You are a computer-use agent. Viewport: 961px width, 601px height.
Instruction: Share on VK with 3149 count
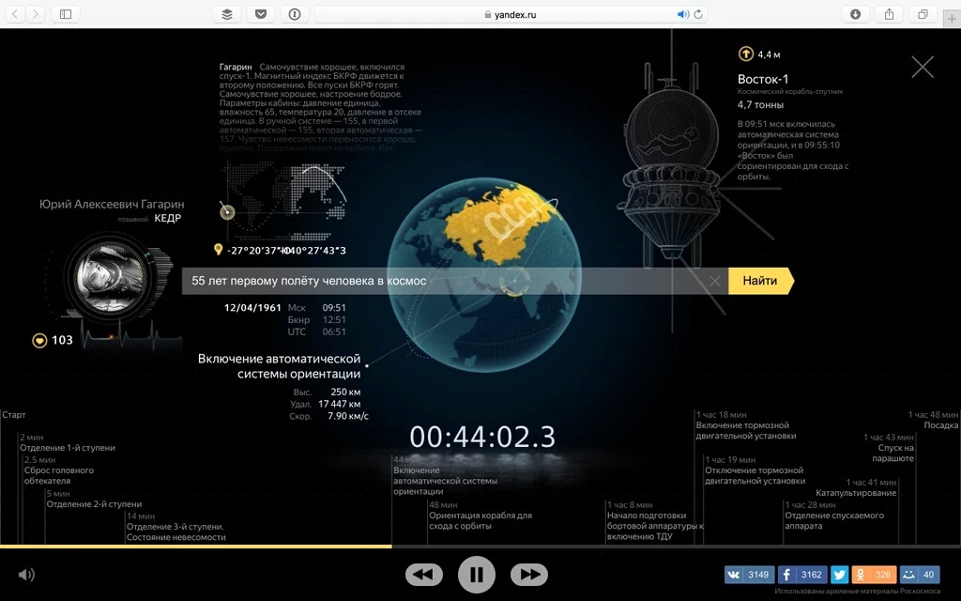click(749, 575)
